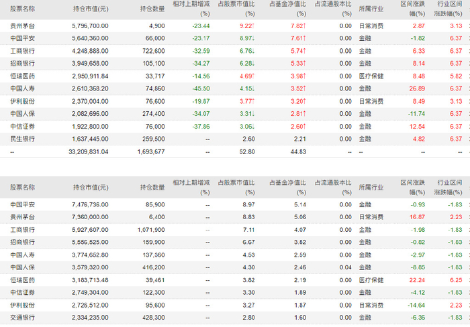Select holding quantity 259,500
Screen dimensions: 470x327
click(x=154, y=139)
